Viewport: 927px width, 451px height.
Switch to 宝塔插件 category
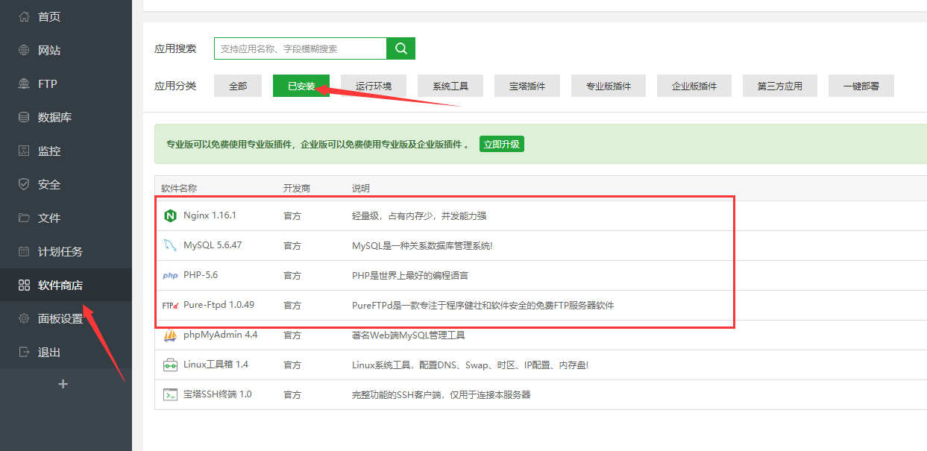click(527, 86)
